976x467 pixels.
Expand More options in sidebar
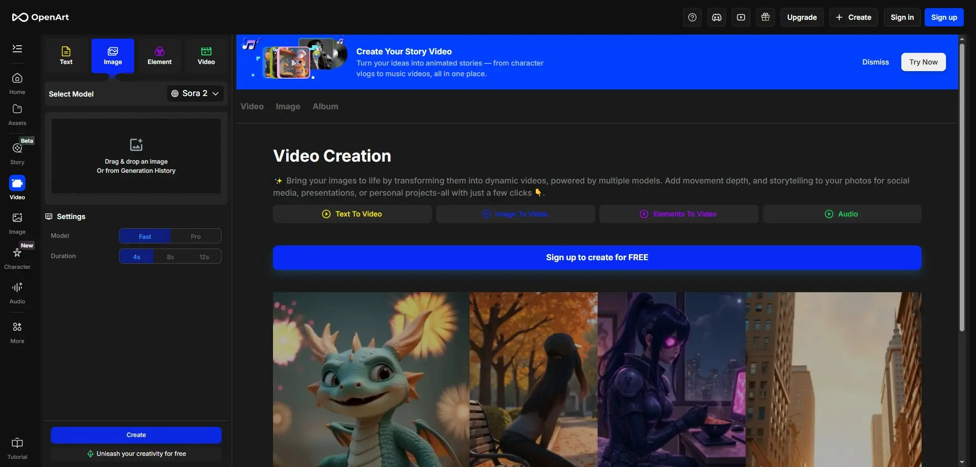click(x=17, y=332)
